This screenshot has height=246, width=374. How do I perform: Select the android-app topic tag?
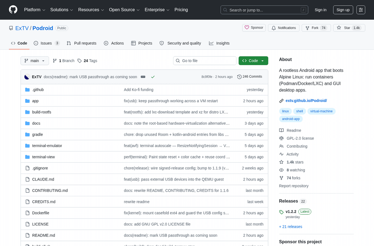point(291,119)
